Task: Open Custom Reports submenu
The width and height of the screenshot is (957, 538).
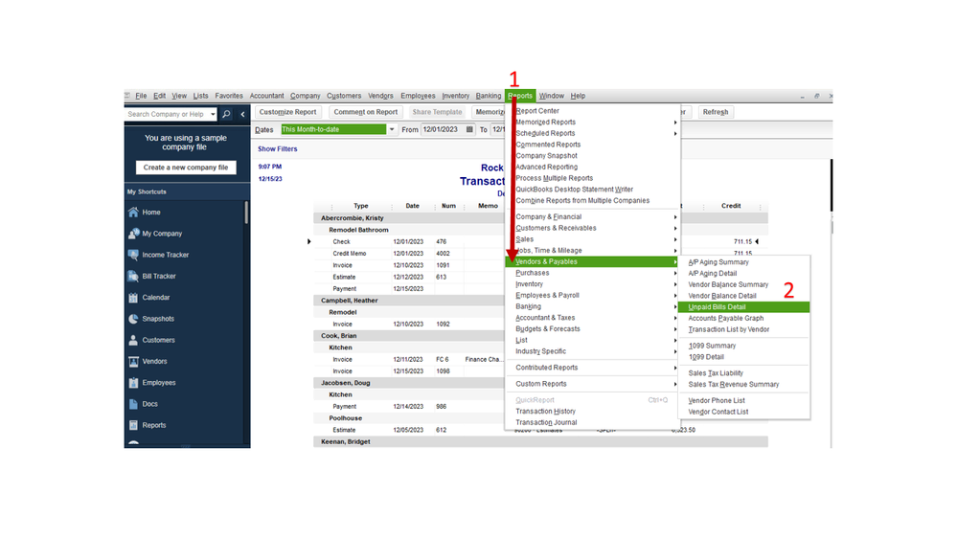Action: 593,384
